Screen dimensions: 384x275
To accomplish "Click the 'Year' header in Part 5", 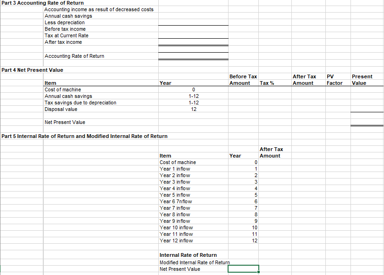I will coord(235,156).
